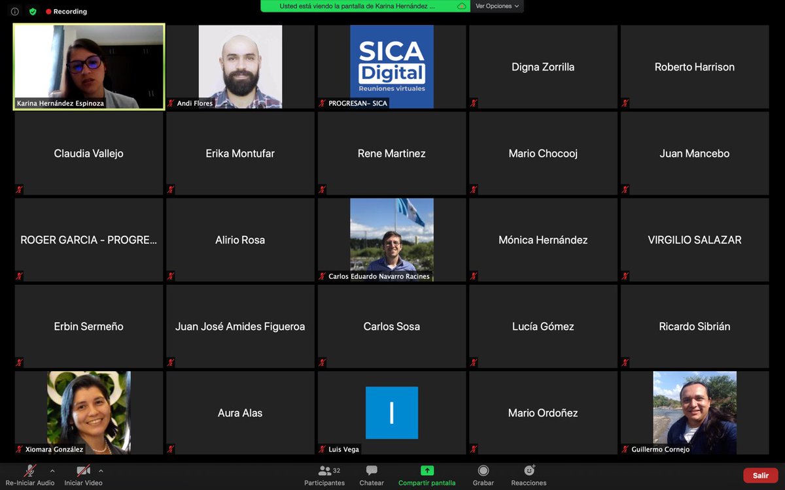Click Aura Alas name

click(240, 413)
